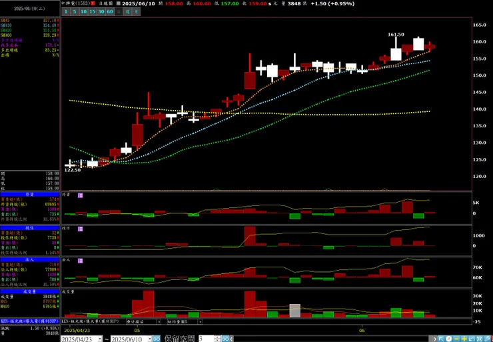Switch to the monthly (月) chart timeframe
This screenshot has height=342, width=493.
point(136,11)
